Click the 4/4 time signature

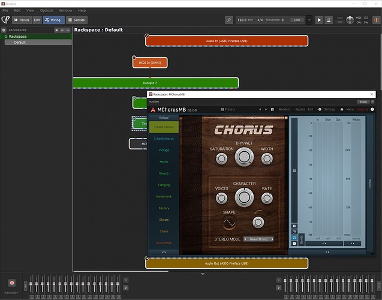coord(260,20)
